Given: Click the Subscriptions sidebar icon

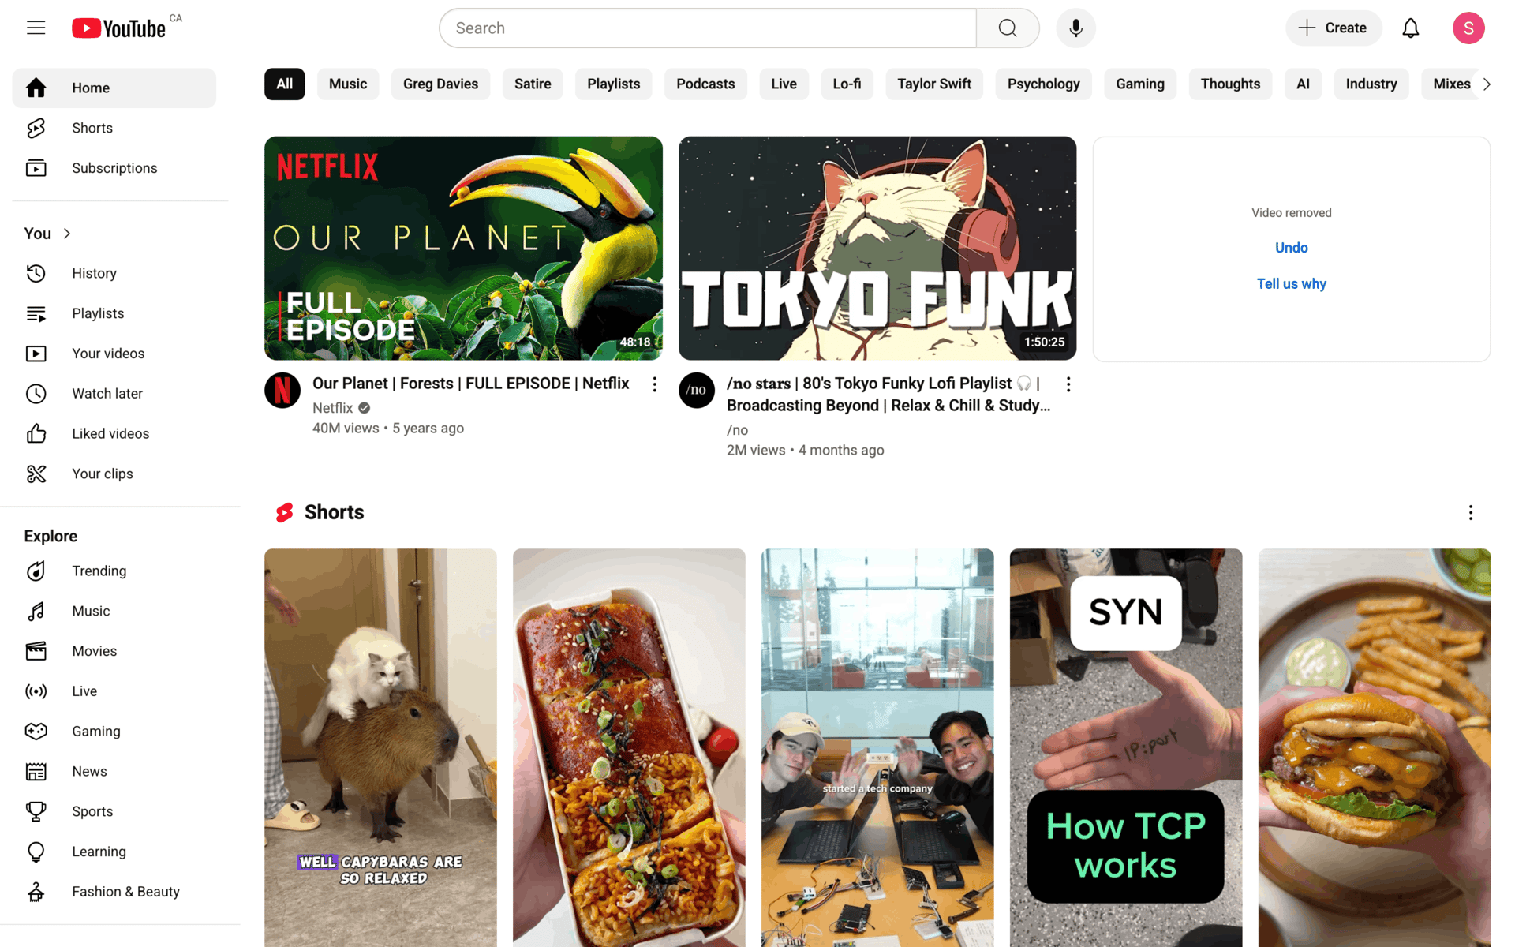Looking at the screenshot, I should (36, 168).
